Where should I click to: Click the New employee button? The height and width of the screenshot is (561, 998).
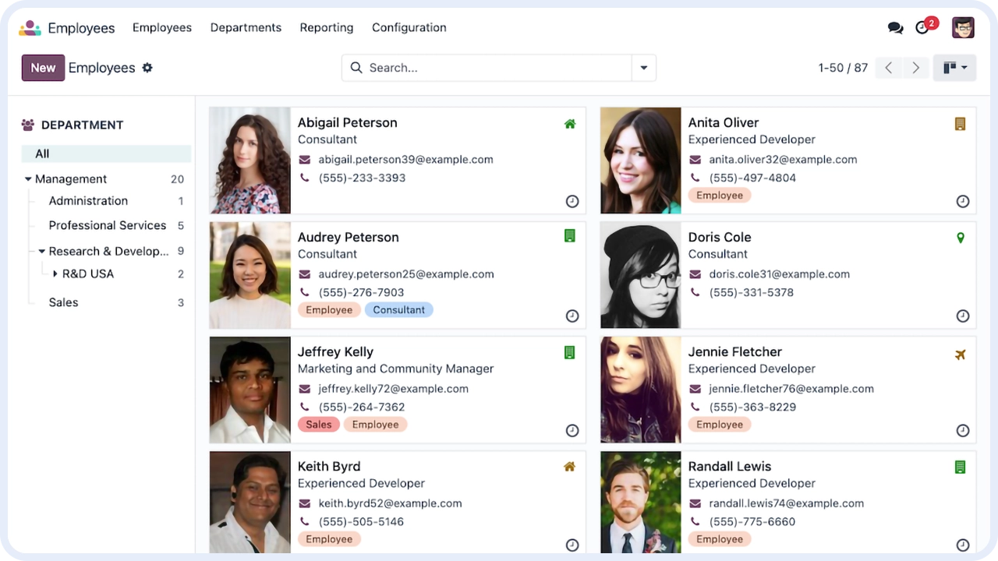click(x=43, y=68)
